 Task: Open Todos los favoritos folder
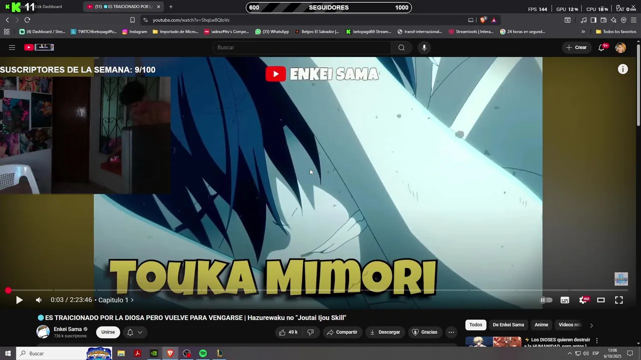[616, 31]
